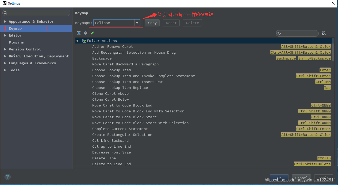Select the Backspace action row
338x185 pixels.
(x=203, y=58)
